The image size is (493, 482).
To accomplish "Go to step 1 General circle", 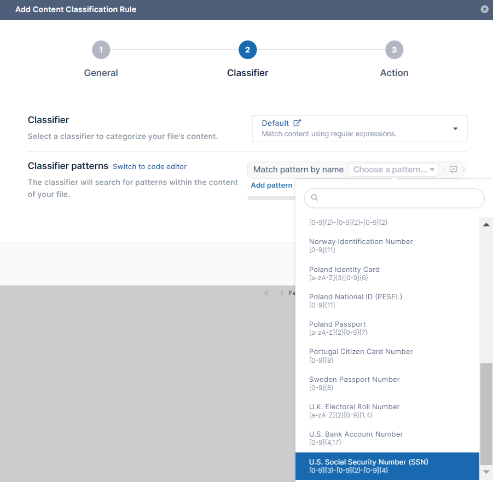I will coord(101,50).
